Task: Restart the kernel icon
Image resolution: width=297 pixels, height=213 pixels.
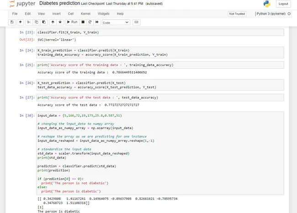Action: (90, 22)
